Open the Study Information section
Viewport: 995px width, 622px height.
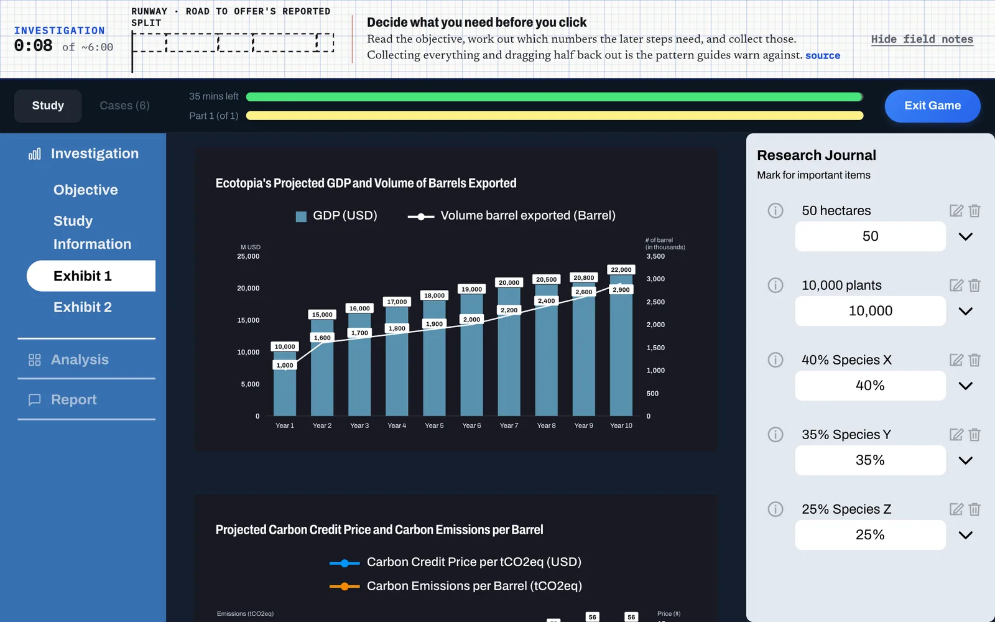pyautogui.click(x=92, y=232)
